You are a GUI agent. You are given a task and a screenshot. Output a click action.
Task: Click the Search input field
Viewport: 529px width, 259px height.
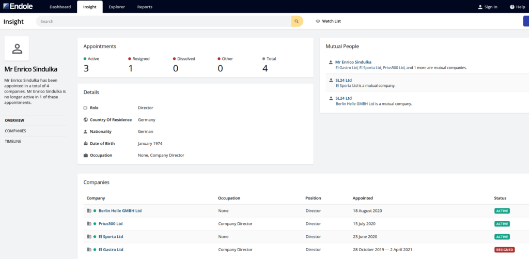164,21
